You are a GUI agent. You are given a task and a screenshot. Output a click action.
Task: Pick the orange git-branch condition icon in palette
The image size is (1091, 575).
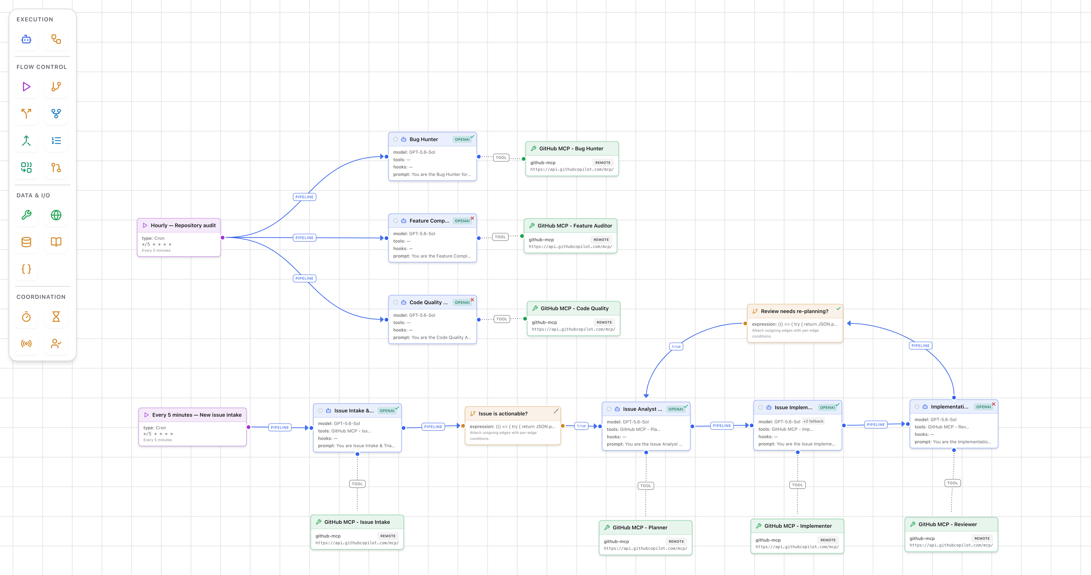point(56,87)
